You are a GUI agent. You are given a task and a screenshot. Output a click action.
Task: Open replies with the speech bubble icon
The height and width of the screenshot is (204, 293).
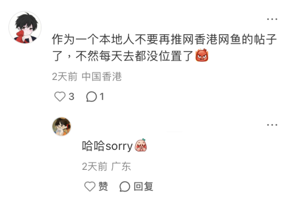tap(91, 97)
